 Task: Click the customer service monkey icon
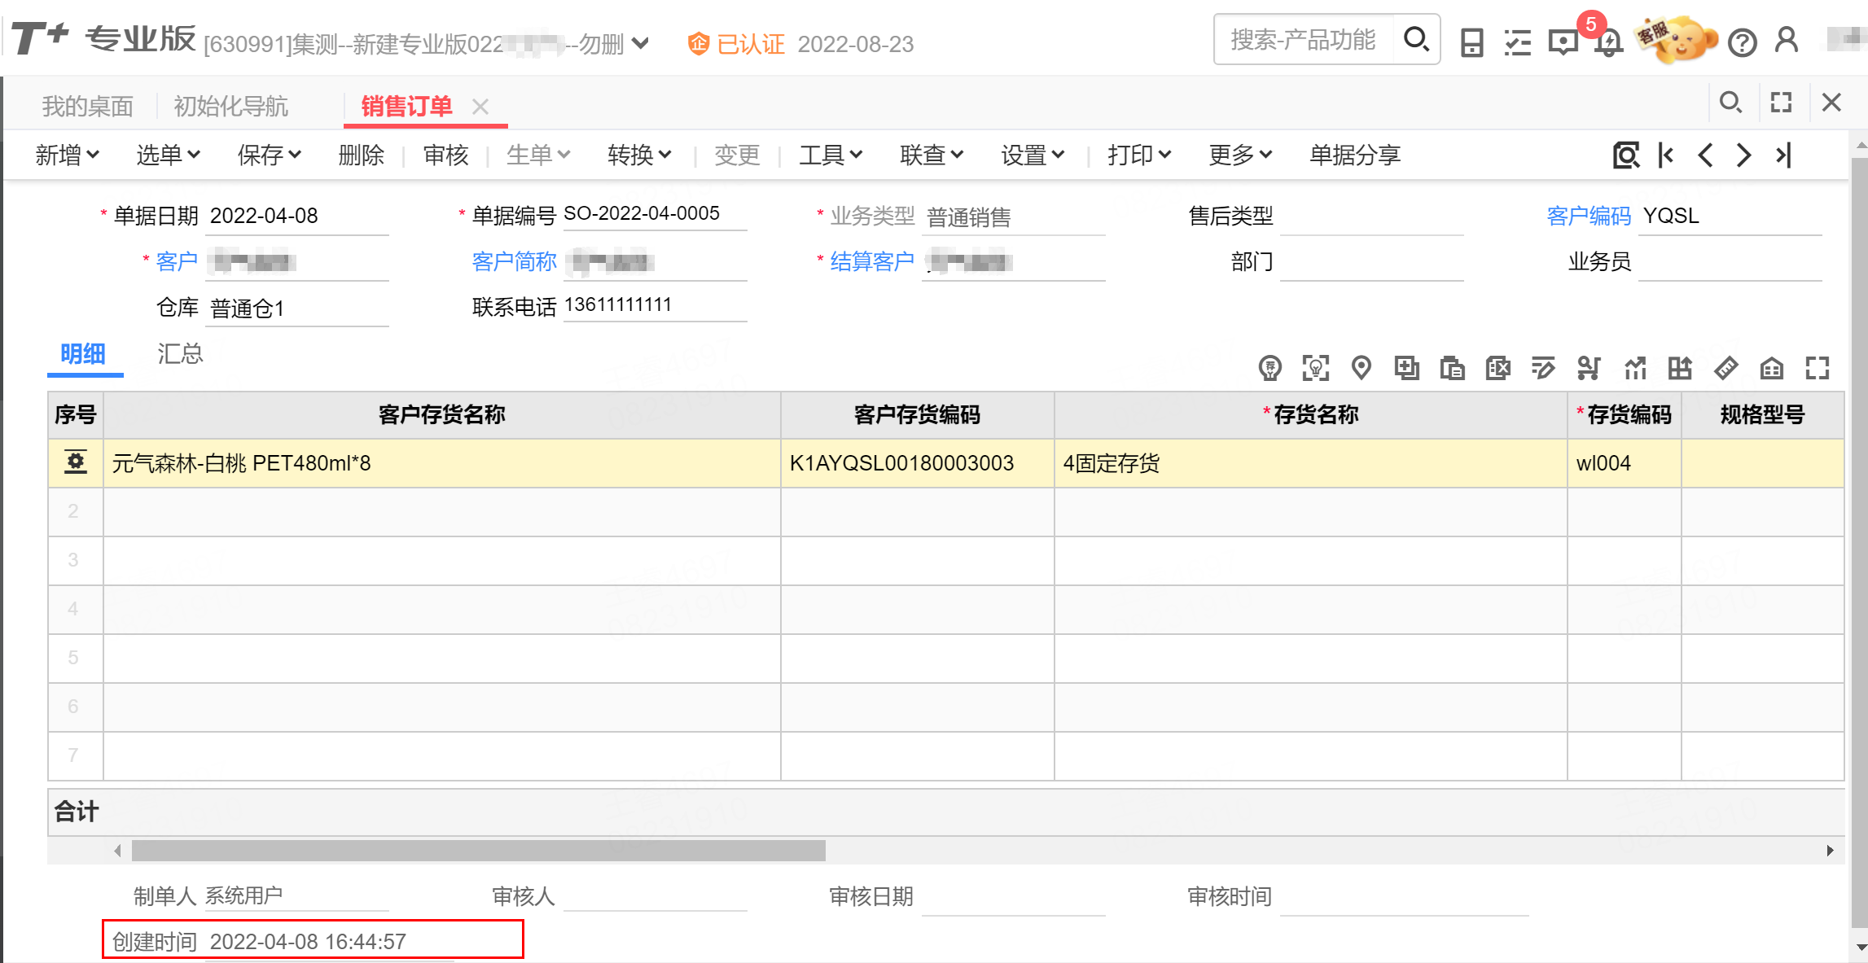[1679, 40]
